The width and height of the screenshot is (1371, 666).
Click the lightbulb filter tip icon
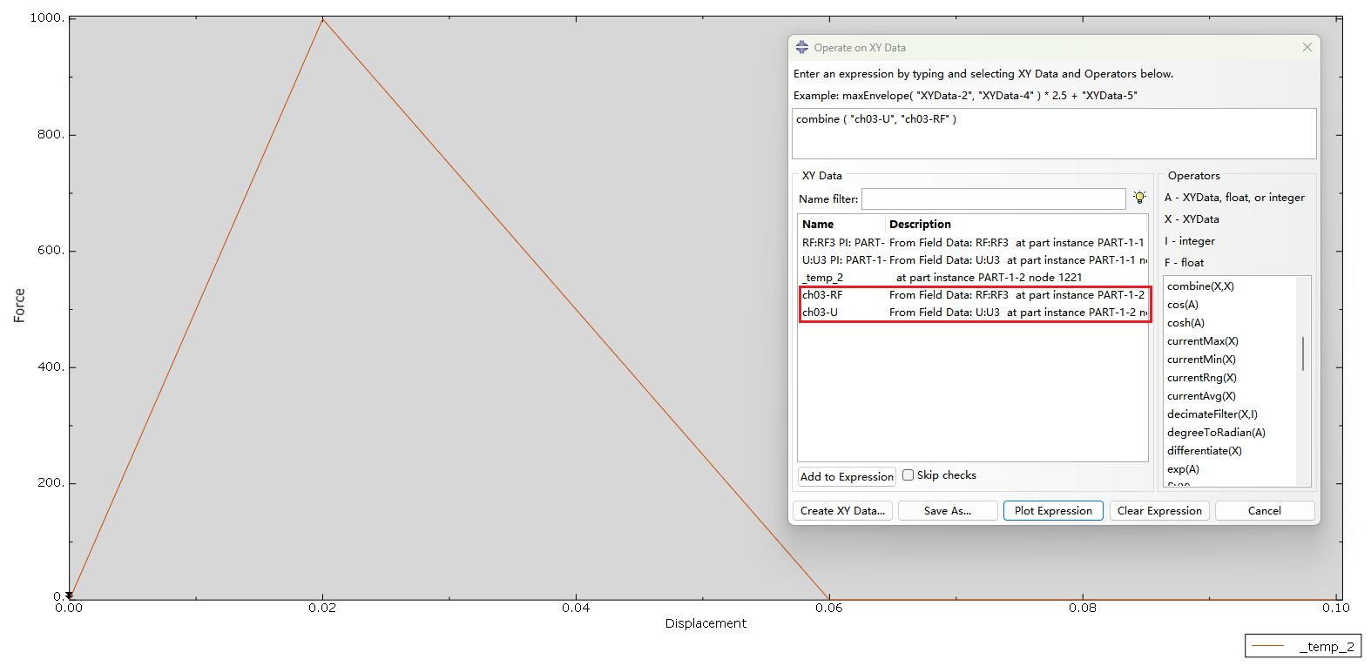click(1139, 198)
